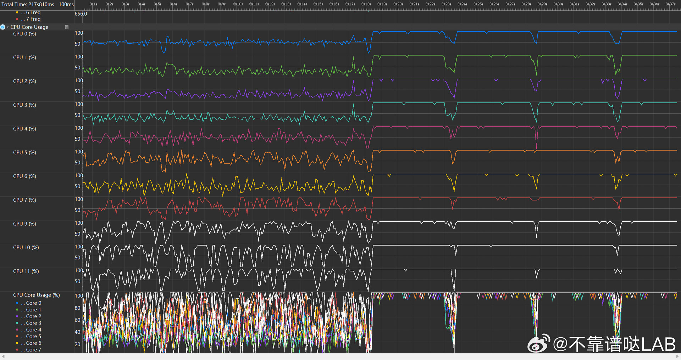
Task: Click the '... Core 3' legend entry
Action: [31, 323]
